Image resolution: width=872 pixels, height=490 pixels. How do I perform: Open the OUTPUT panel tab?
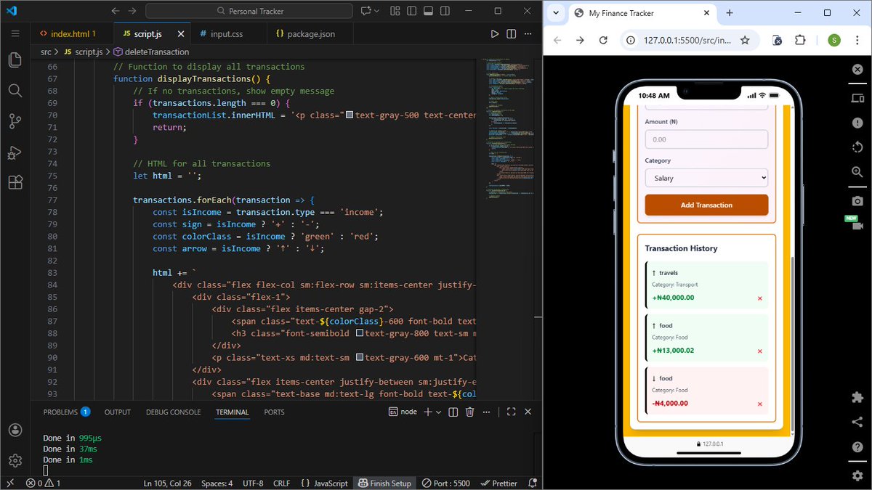[x=118, y=412]
